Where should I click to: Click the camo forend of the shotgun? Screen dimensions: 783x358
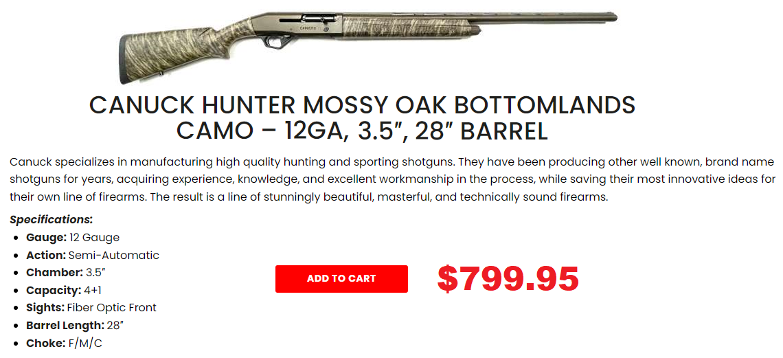[x=407, y=27]
